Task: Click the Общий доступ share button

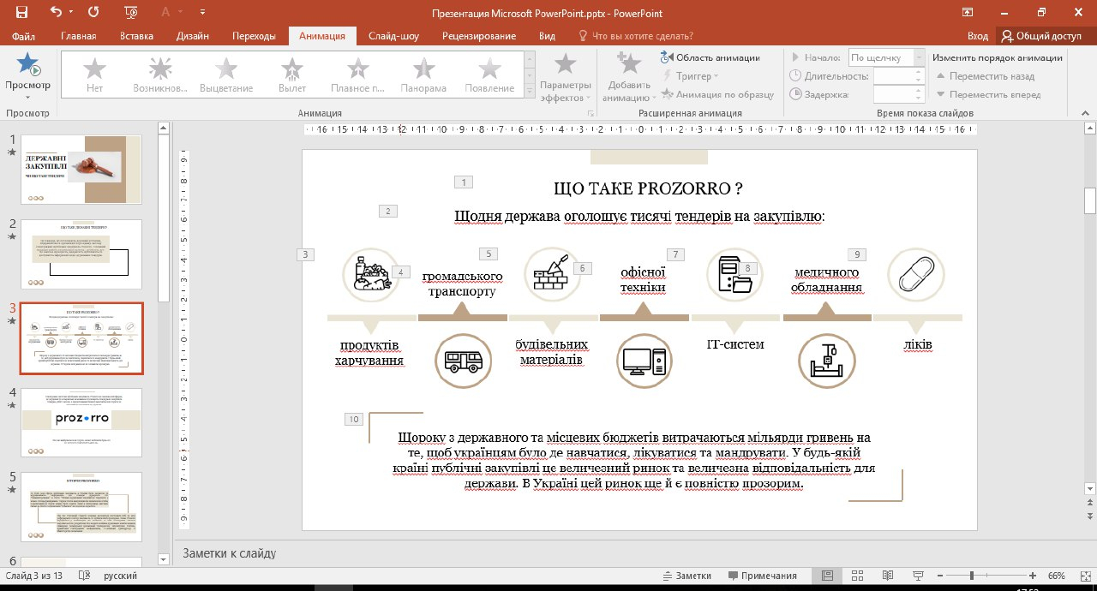Action: (x=1042, y=36)
